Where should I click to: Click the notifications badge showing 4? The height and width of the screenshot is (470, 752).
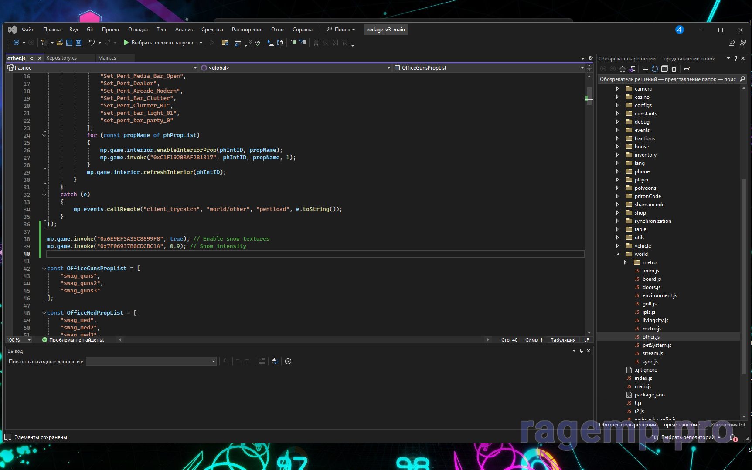[680, 30]
